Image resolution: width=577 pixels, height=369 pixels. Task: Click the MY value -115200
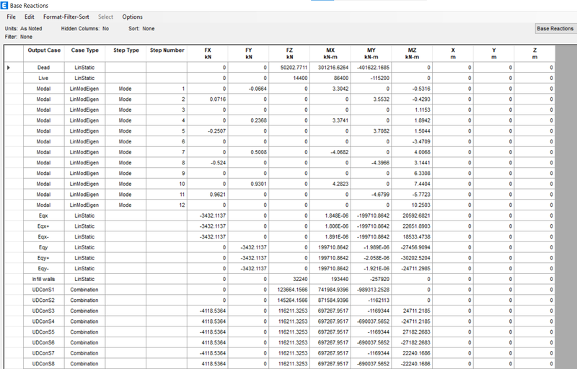[x=371, y=79]
